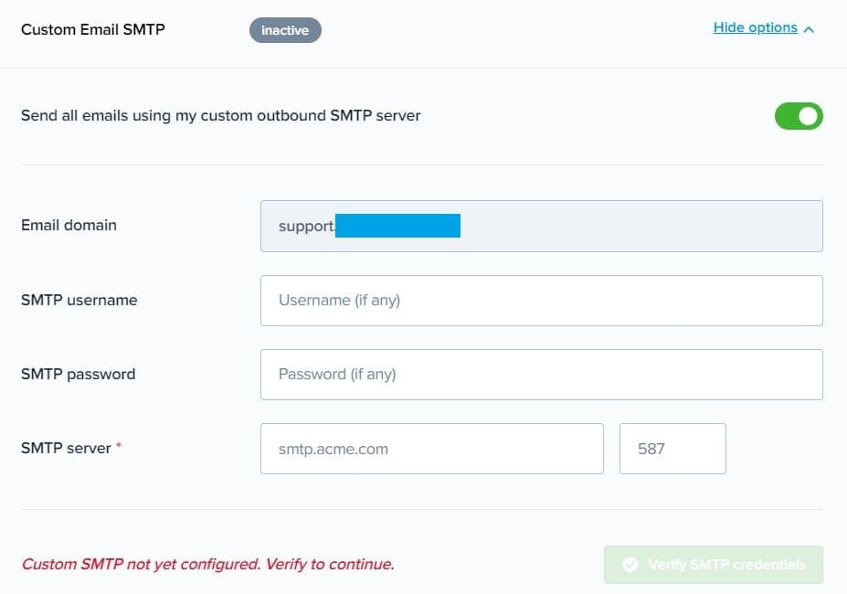Focus the SMTP password input field
This screenshot has width=847, height=594.
(541, 375)
